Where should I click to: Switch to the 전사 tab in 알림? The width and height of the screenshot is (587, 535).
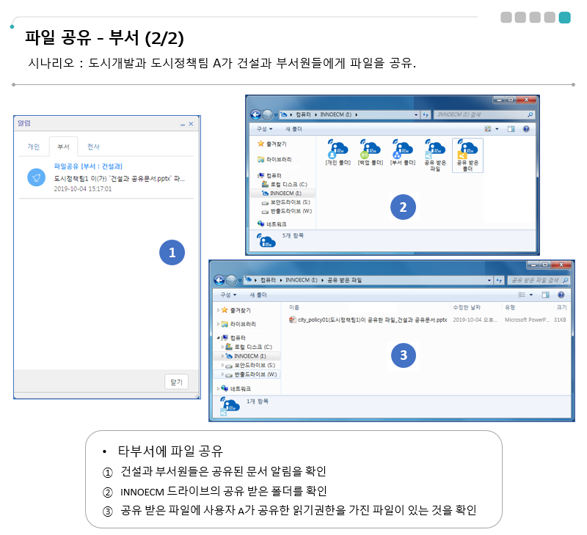[x=93, y=147]
